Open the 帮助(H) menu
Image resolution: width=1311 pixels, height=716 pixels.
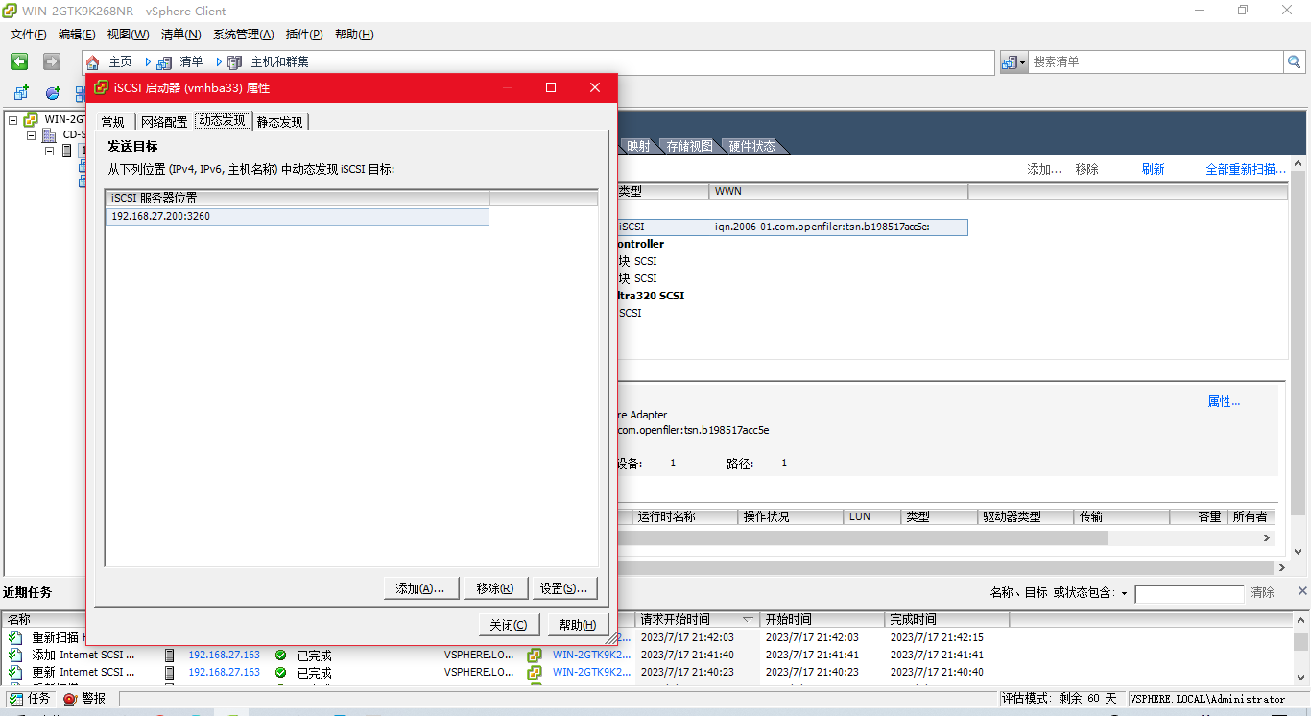(x=354, y=35)
